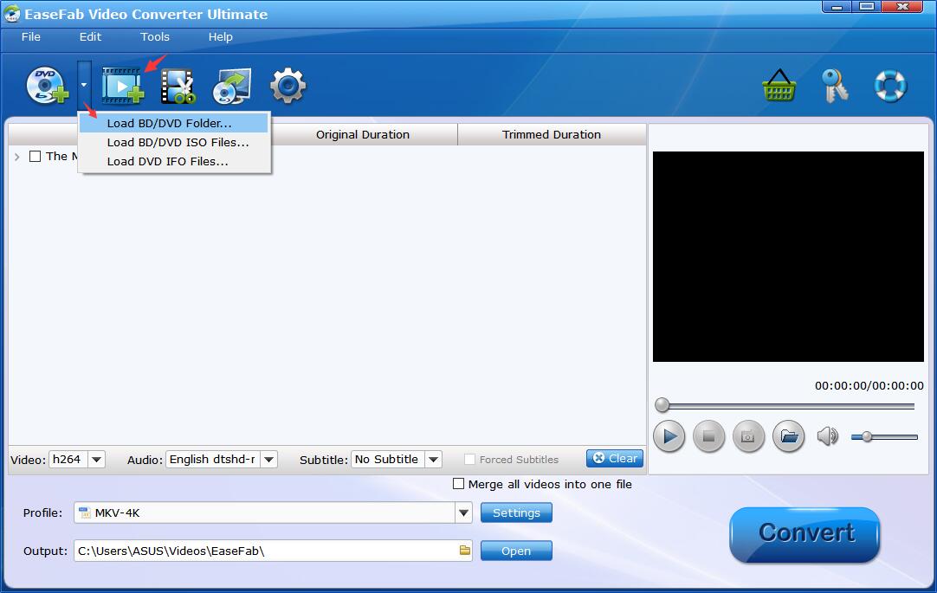
Task: Open the gear options icon in toolbar
Action: pos(288,86)
